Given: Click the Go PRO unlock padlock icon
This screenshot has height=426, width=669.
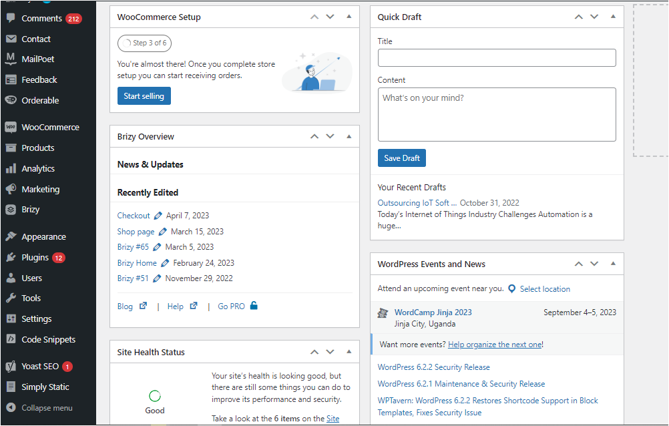Looking at the screenshot, I should point(254,306).
